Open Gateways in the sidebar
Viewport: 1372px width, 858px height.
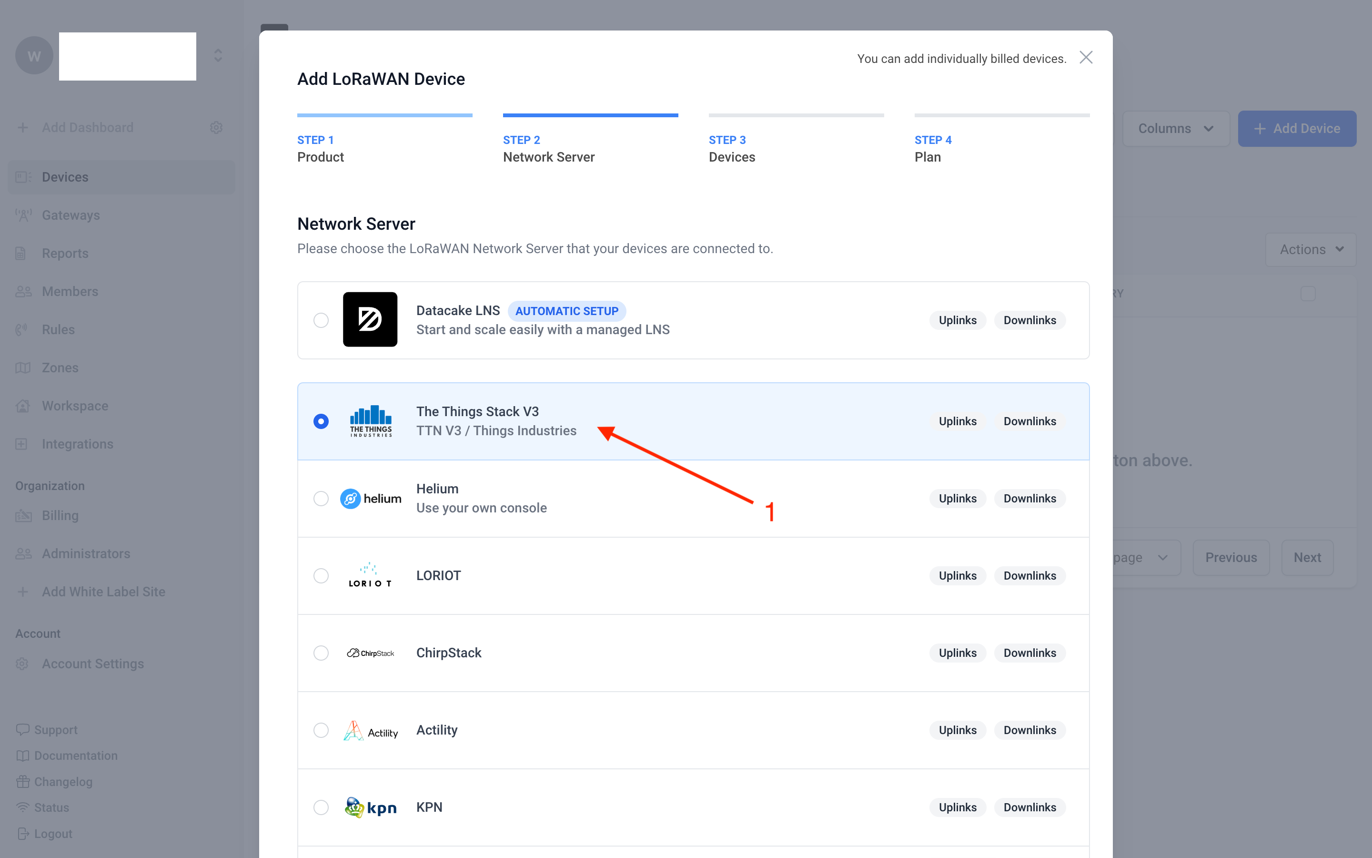point(121,215)
